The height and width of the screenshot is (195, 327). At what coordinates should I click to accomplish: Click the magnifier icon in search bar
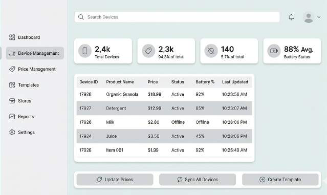pyautogui.click(x=81, y=17)
